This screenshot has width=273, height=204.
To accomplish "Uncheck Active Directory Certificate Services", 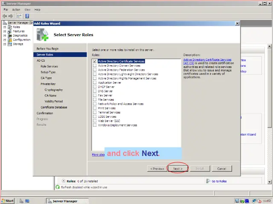I will click(95, 61).
